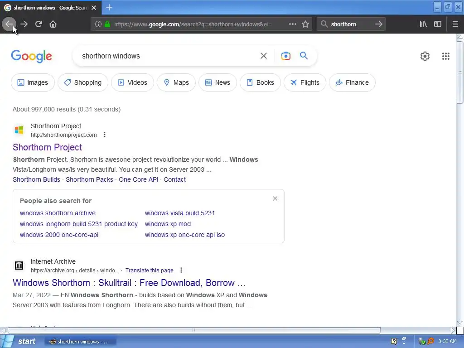Go forward with the forward arrow
This screenshot has width=464, height=348.
point(24,24)
